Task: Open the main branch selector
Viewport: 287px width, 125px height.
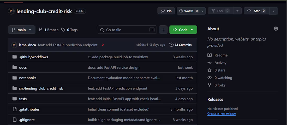Action: tap(22, 30)
